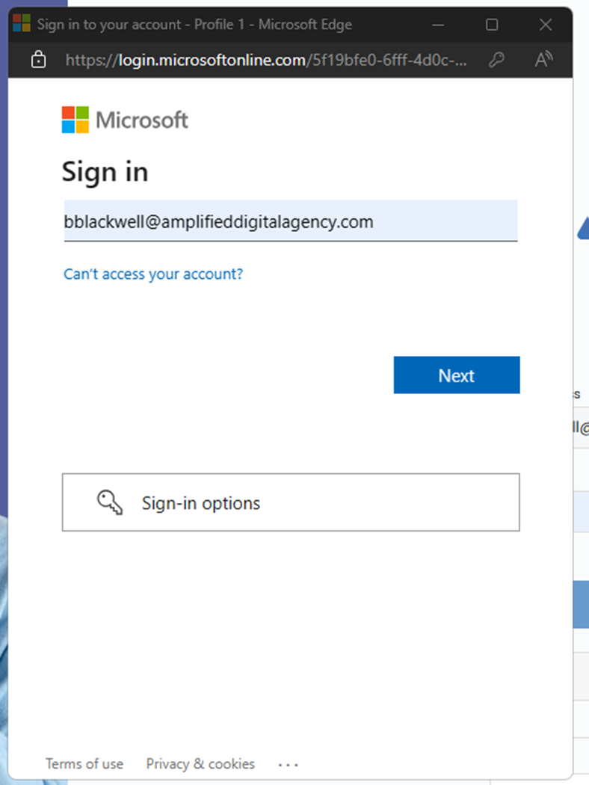Open the Privacy & cookies link

(200, 763)
